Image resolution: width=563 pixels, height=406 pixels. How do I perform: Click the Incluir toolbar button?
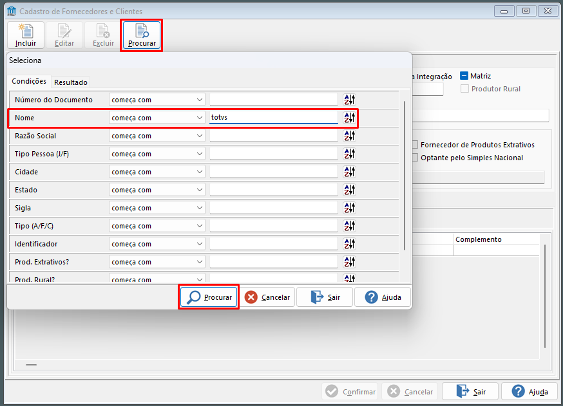(26, 35)
